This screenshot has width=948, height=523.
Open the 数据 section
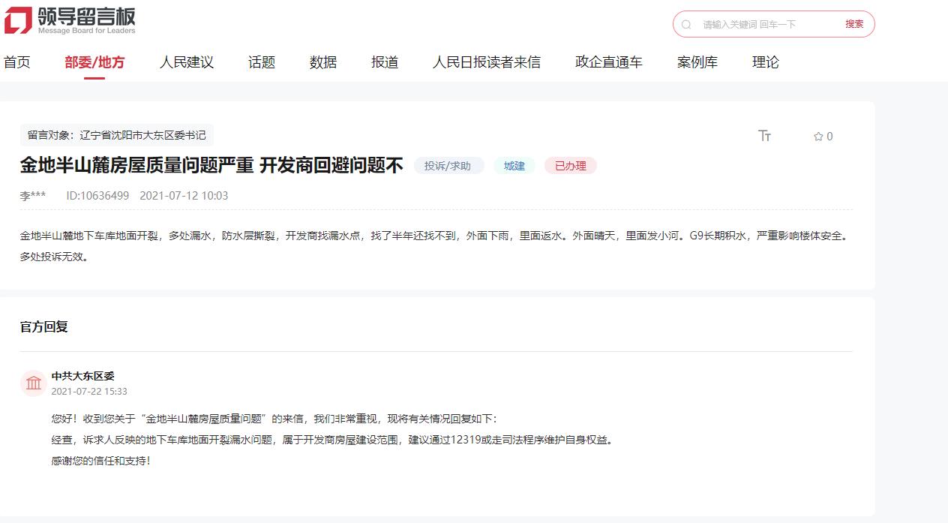pos(322,62)
